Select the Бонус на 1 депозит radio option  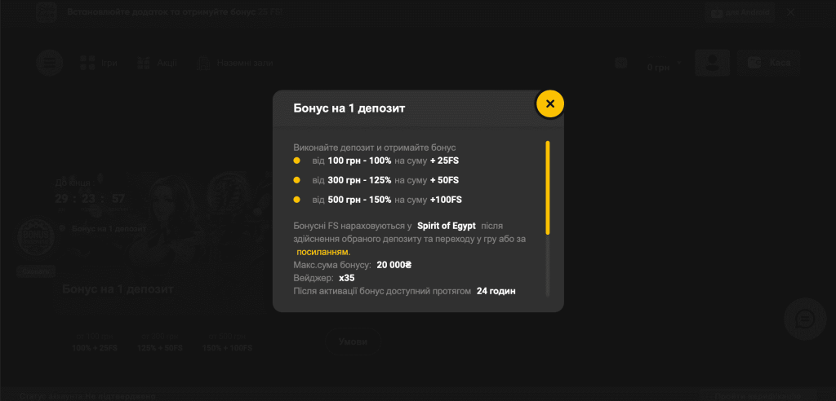63,228
